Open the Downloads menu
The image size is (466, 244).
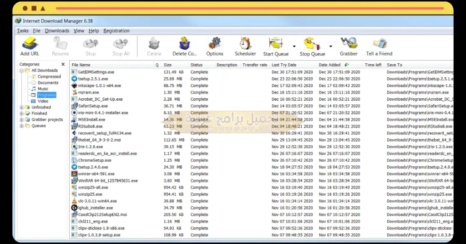click(57, 30)
